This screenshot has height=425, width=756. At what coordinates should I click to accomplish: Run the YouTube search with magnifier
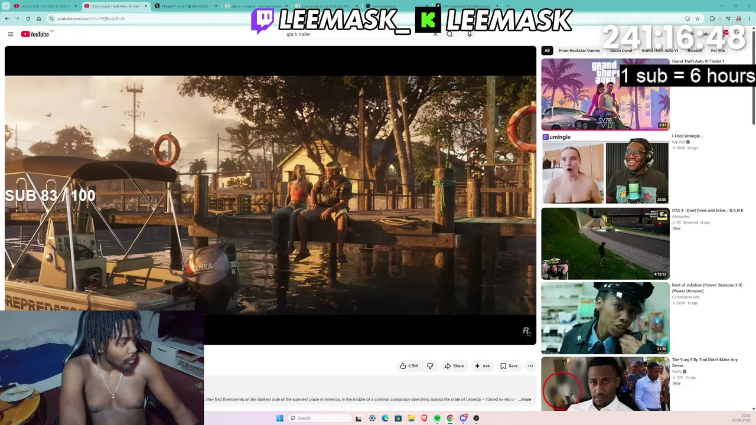(x=449, y=34)
